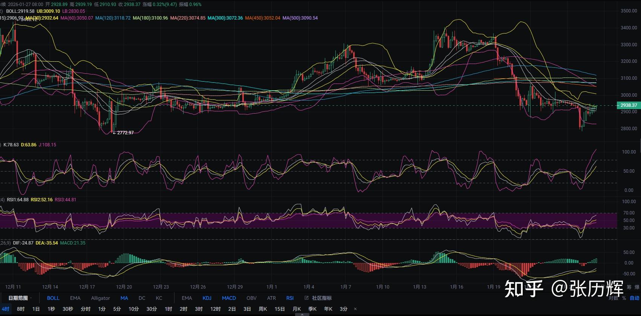
Task: Click the 1月 16 date on time axis
Action: (456, 287)
